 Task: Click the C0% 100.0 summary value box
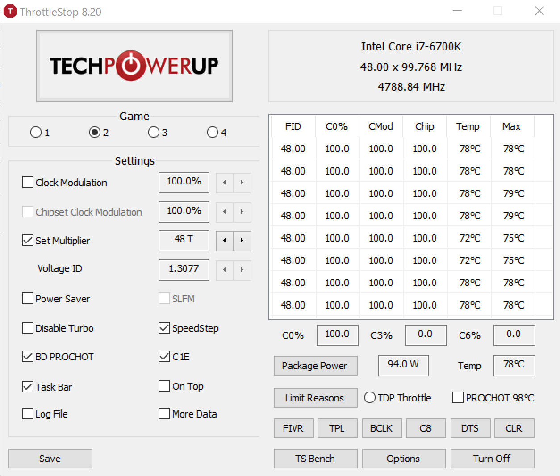click(338, 335)
